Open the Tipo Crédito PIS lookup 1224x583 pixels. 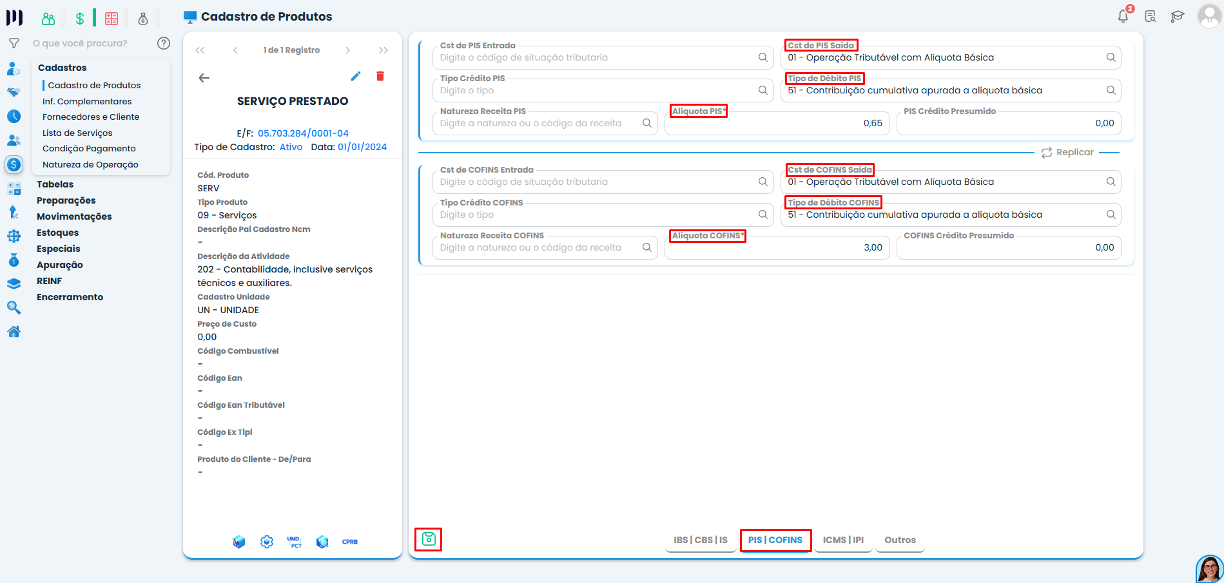pyautogui.click(x=763, y=90)
